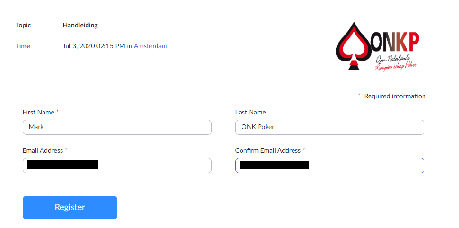Click the Register button

[70, 207]
